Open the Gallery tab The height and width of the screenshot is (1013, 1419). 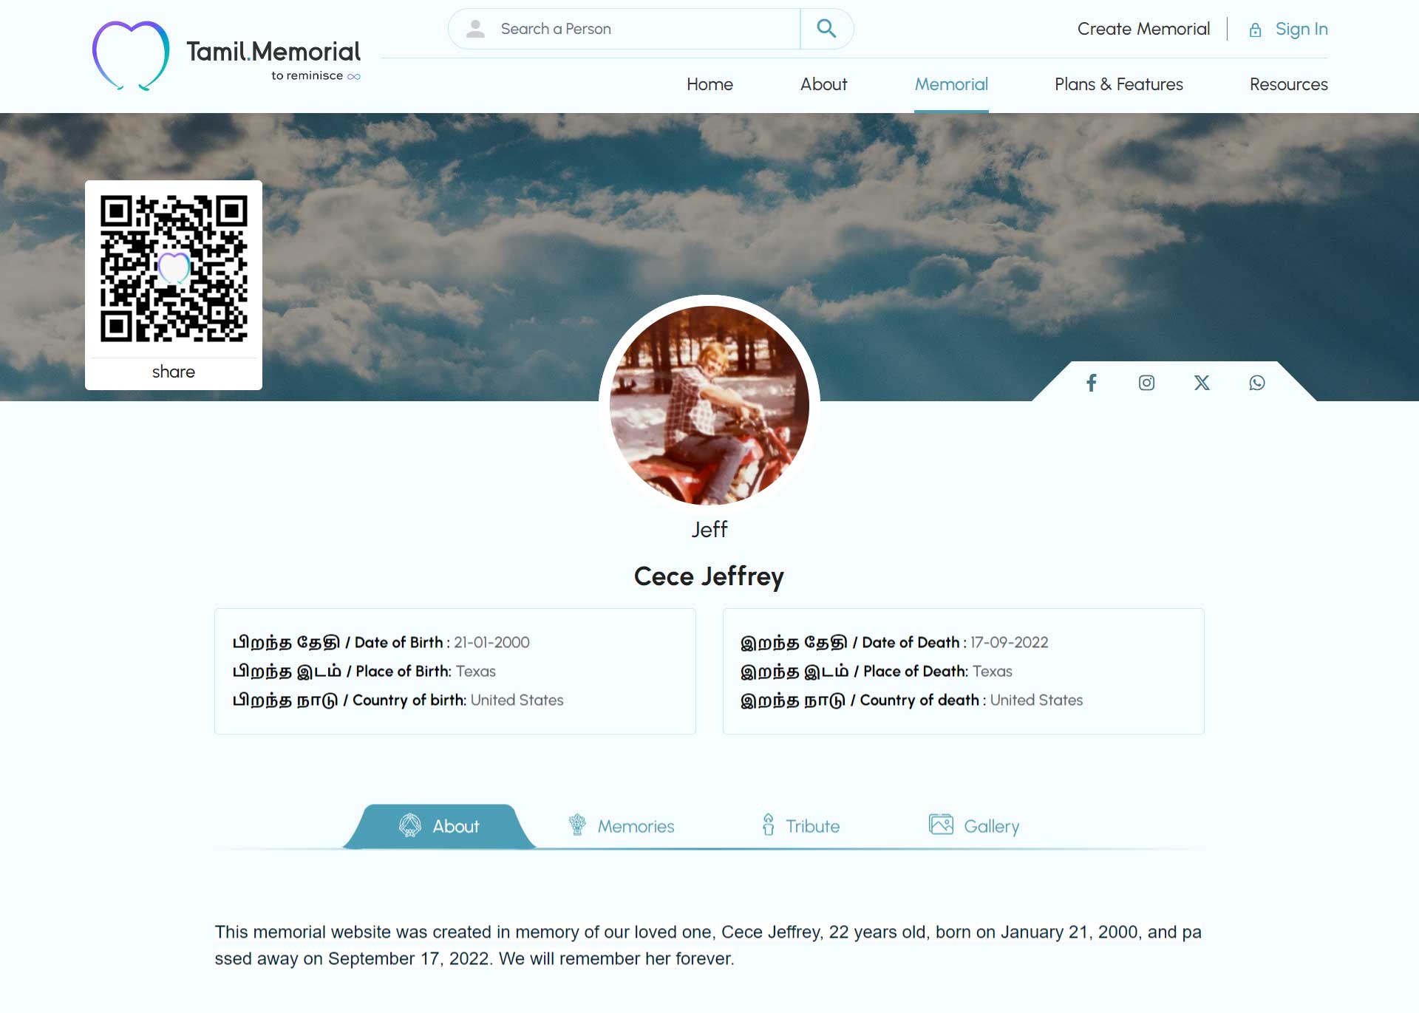point(973,825)
